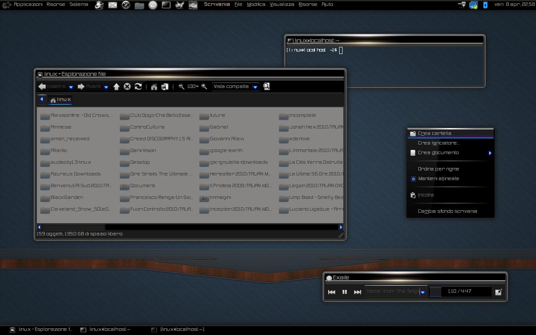Open the Applicazioni menu

[28, 4]
